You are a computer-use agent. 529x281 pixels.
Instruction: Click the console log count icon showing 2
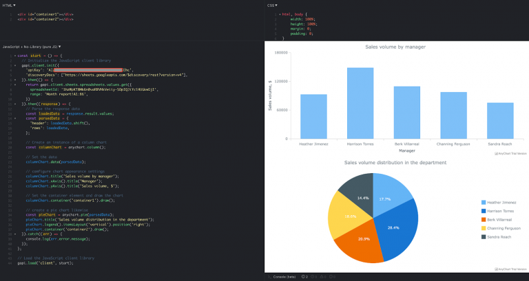click(x=304, y=276)
